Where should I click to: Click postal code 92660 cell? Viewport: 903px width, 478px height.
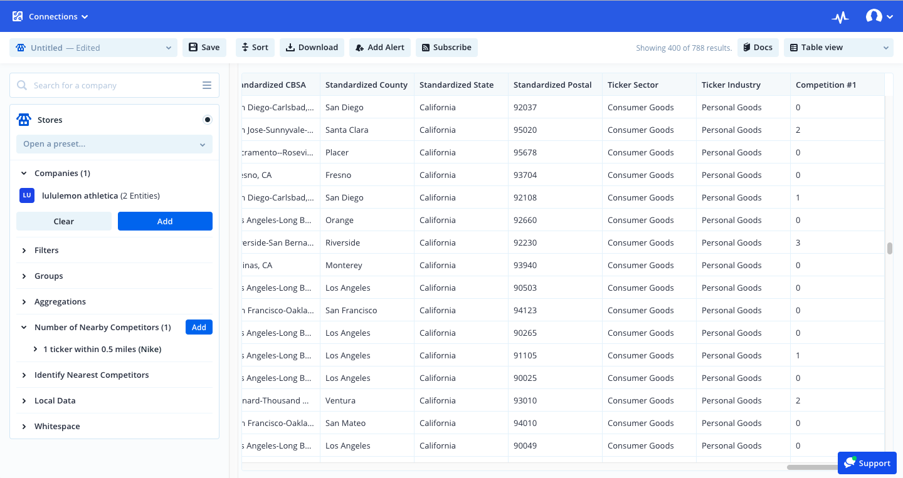pyautogui.click(x=555, y=220)
